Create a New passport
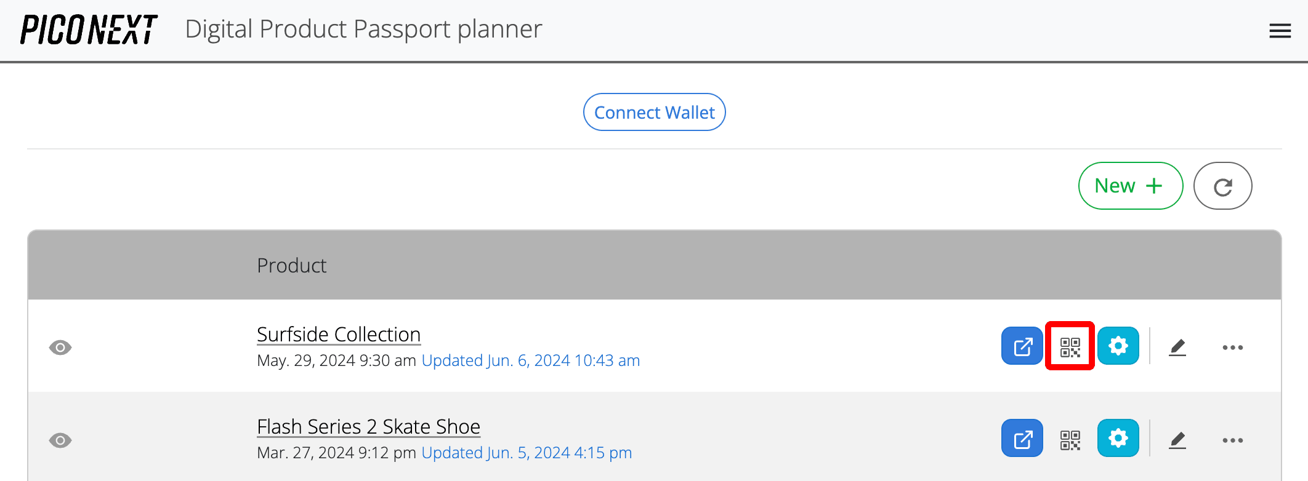 tap(1130, 186)
